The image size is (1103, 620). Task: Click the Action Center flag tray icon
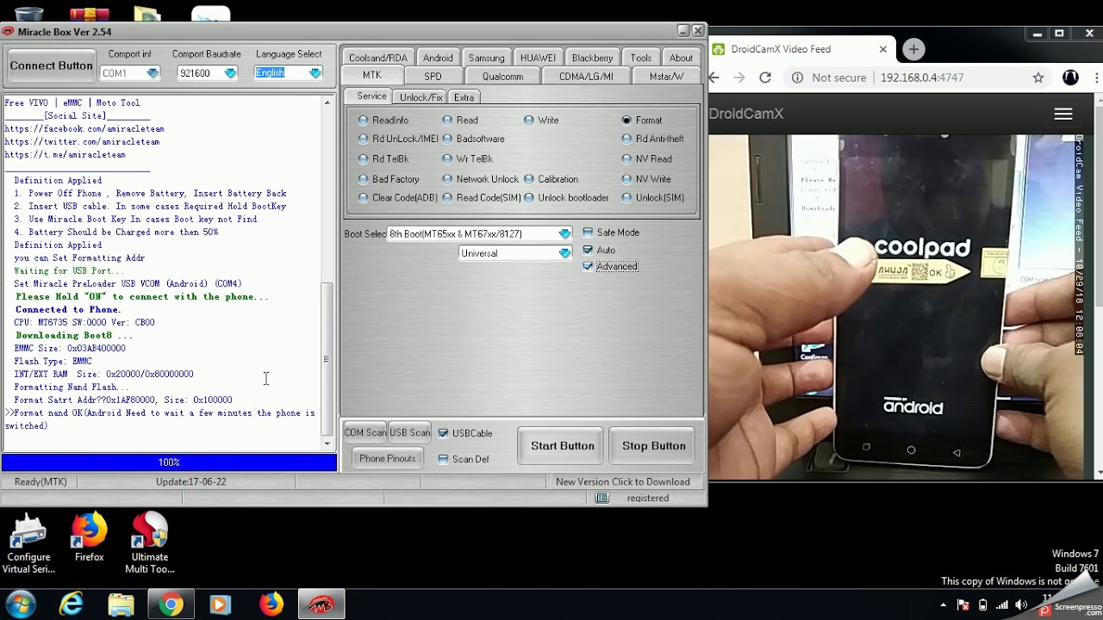(963, 604)
